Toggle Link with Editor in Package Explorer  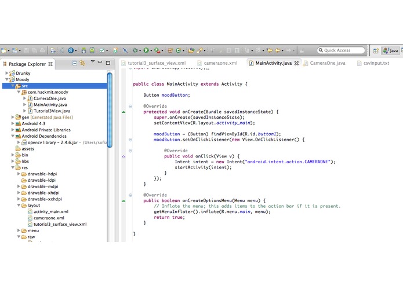[82, 63]
